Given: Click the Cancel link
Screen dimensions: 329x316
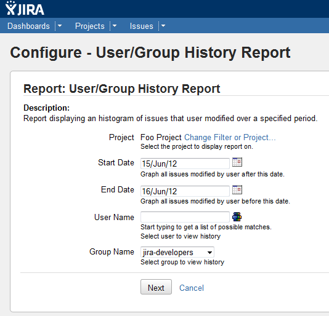Looking at the screenshot, I should point(192,288).
